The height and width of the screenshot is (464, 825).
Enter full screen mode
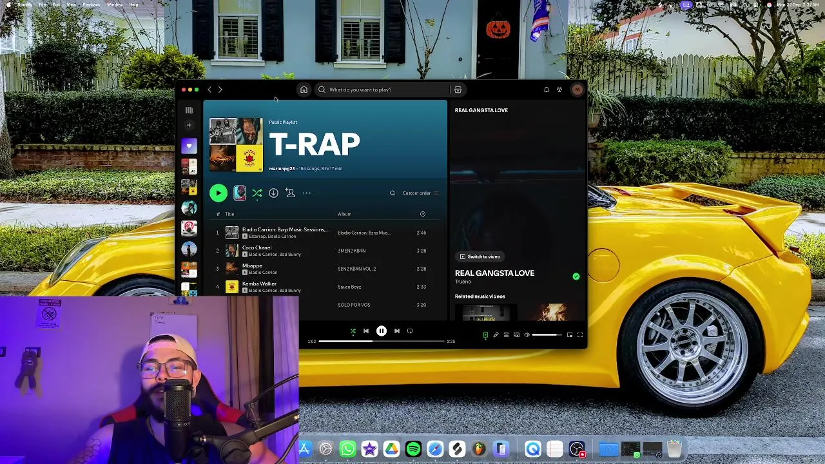579,335
